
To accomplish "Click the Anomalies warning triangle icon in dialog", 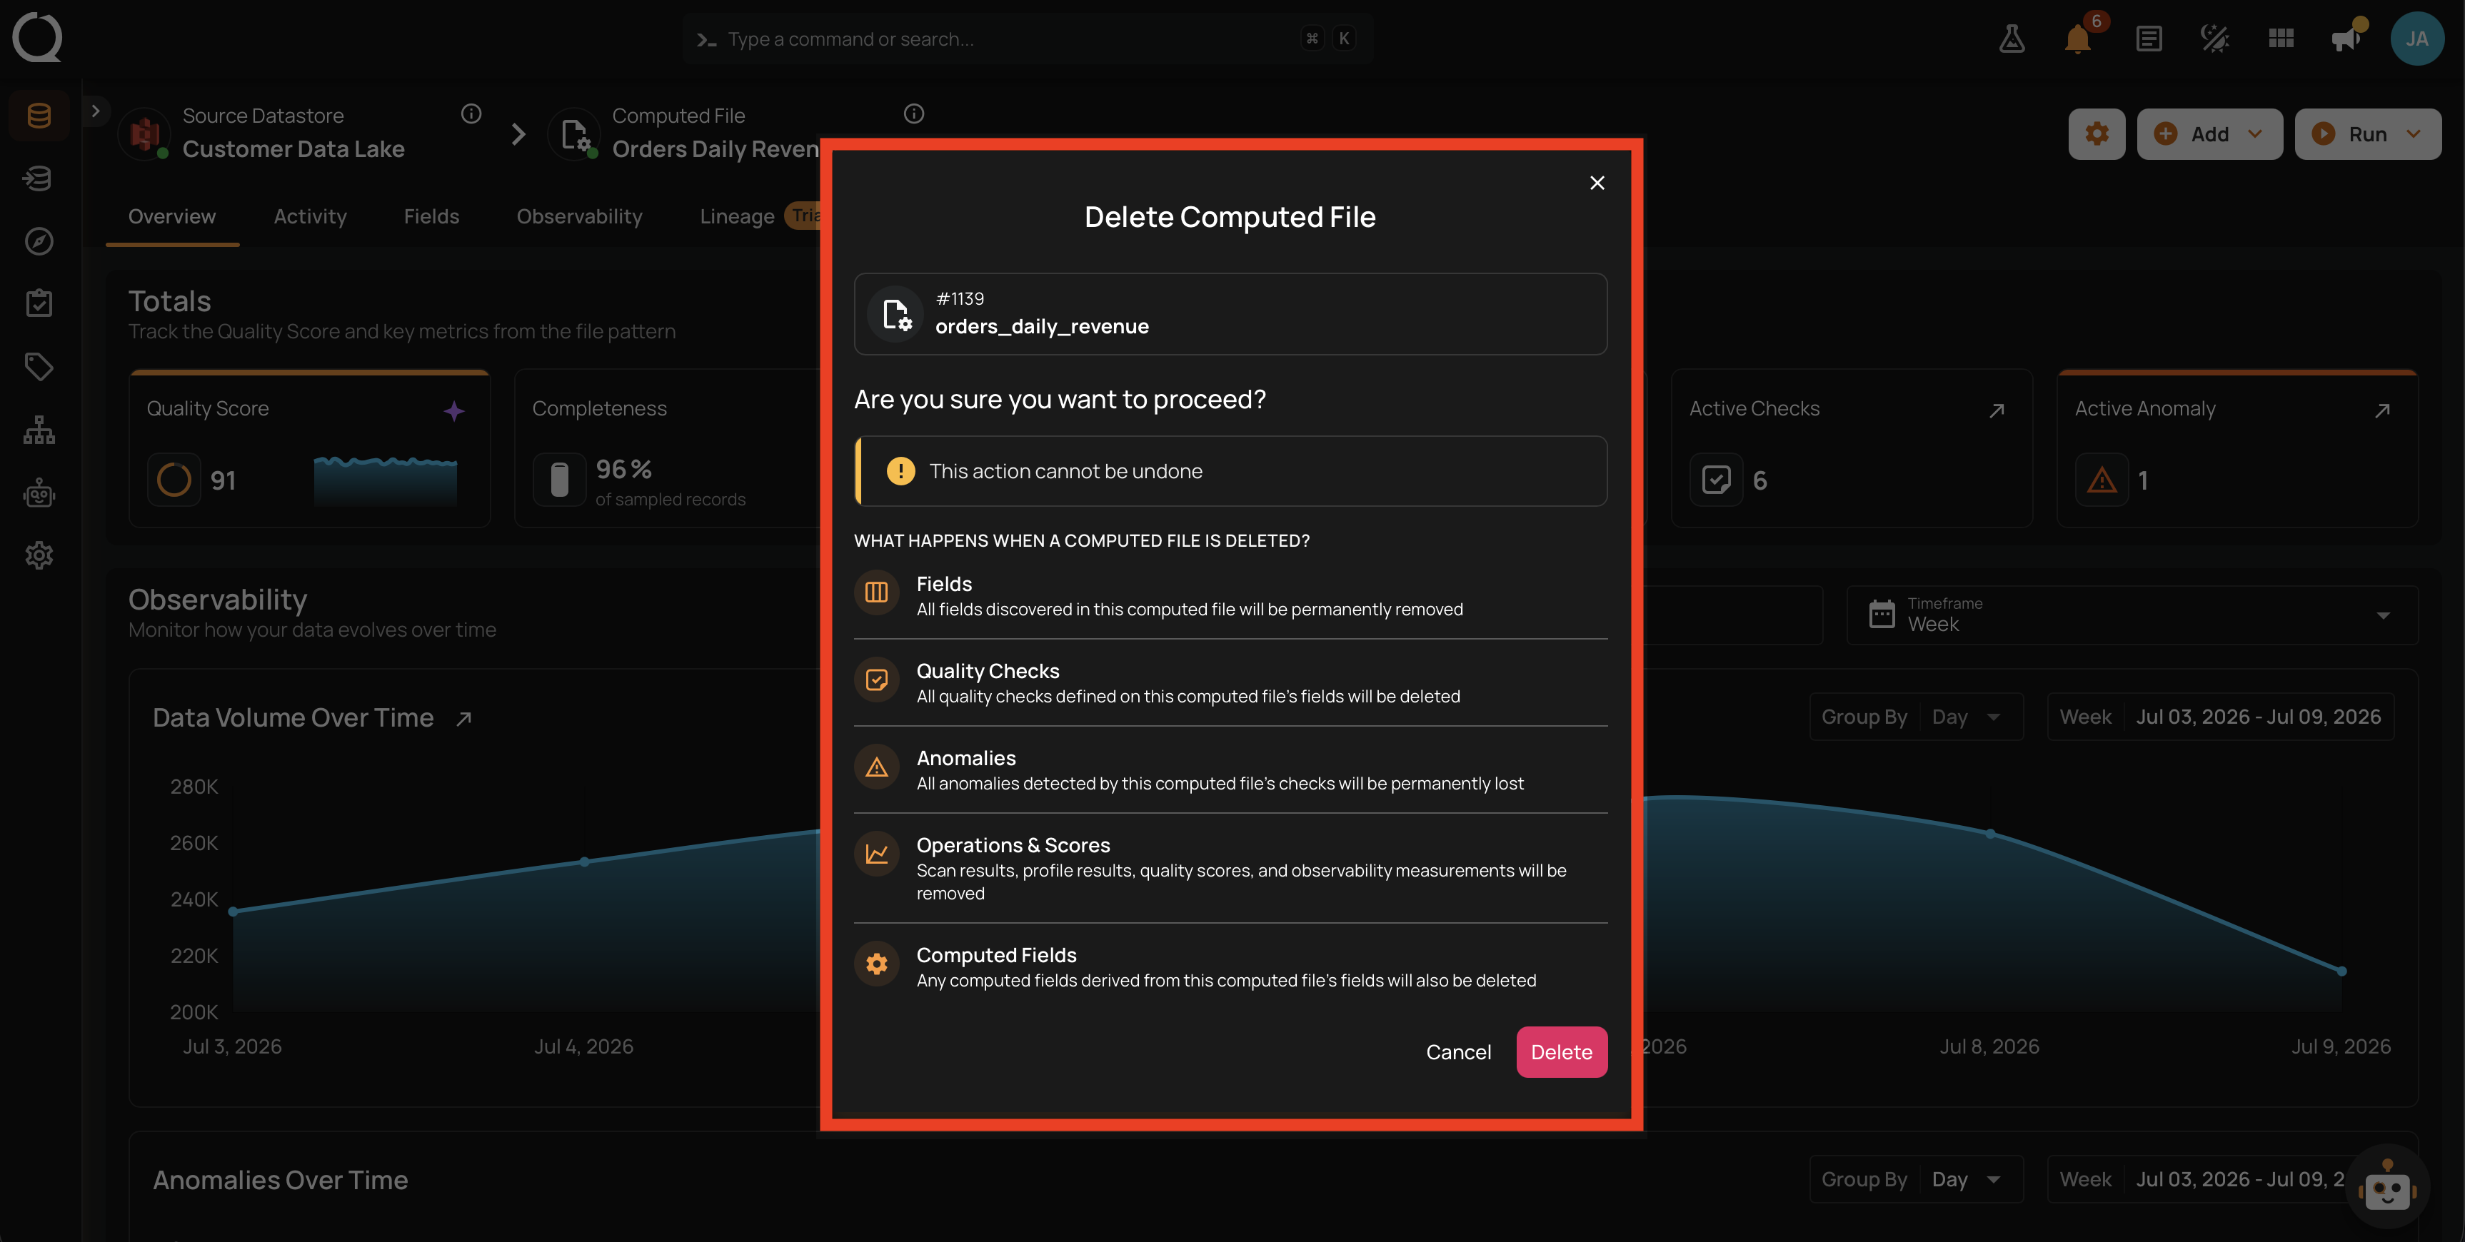I will point(875,767).
